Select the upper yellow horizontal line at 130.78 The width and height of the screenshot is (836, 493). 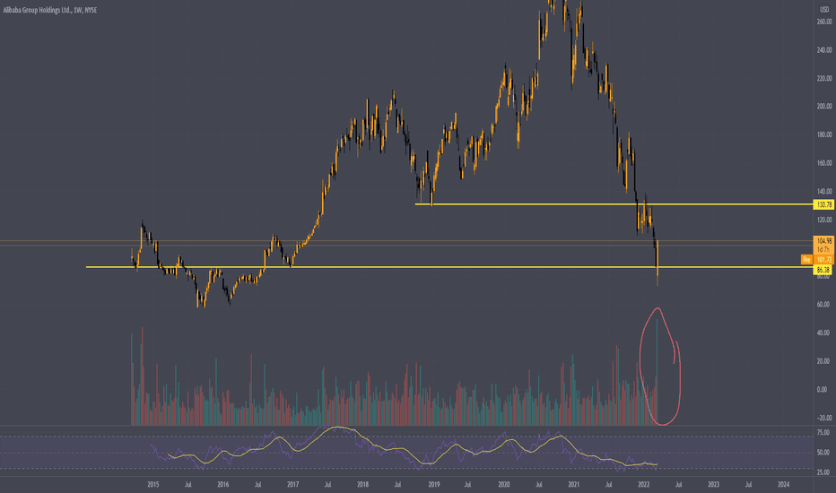point(614,204)
